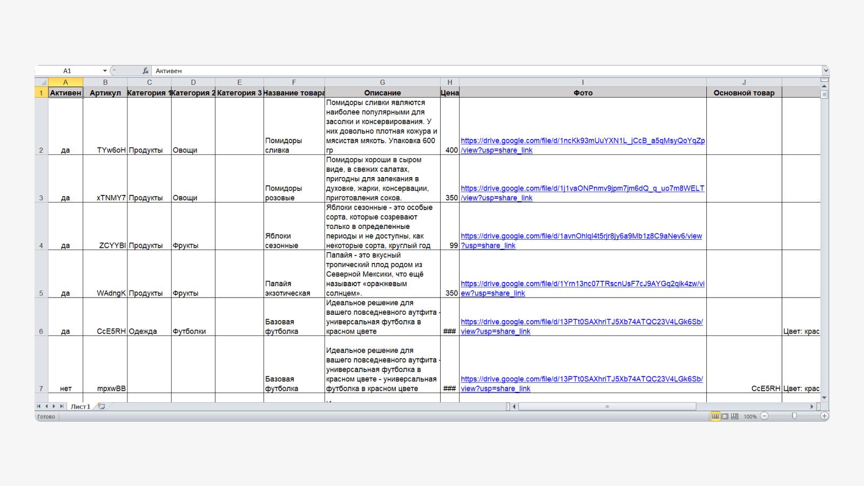This screenshot has height=486, width=864.
Task: Select column G header Описание column
Action: [382, 82]
